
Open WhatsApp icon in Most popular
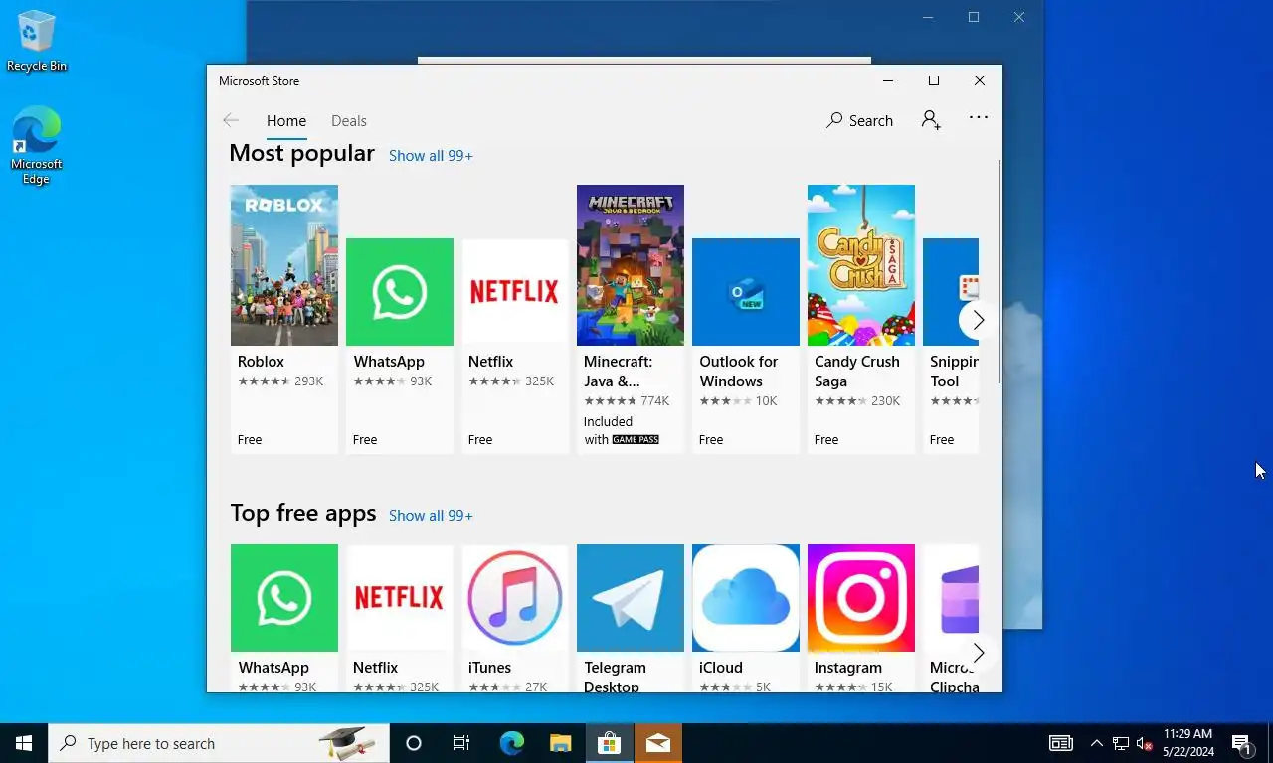tap(400, 292)
